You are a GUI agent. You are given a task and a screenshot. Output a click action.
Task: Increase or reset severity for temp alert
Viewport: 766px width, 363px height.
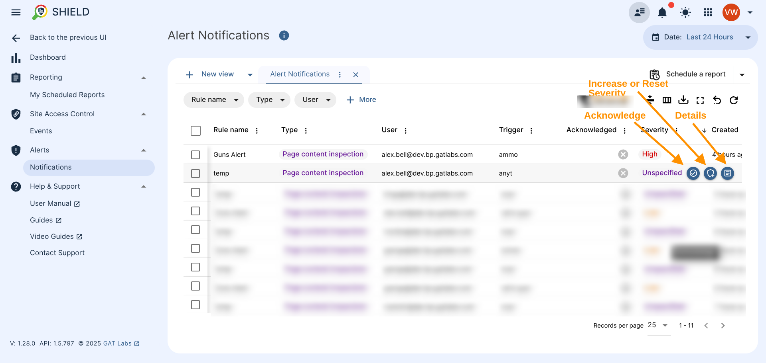click(711, 173)
